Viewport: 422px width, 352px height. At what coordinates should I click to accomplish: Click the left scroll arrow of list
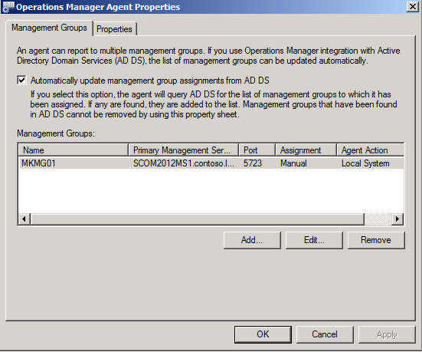coord(25,219)
